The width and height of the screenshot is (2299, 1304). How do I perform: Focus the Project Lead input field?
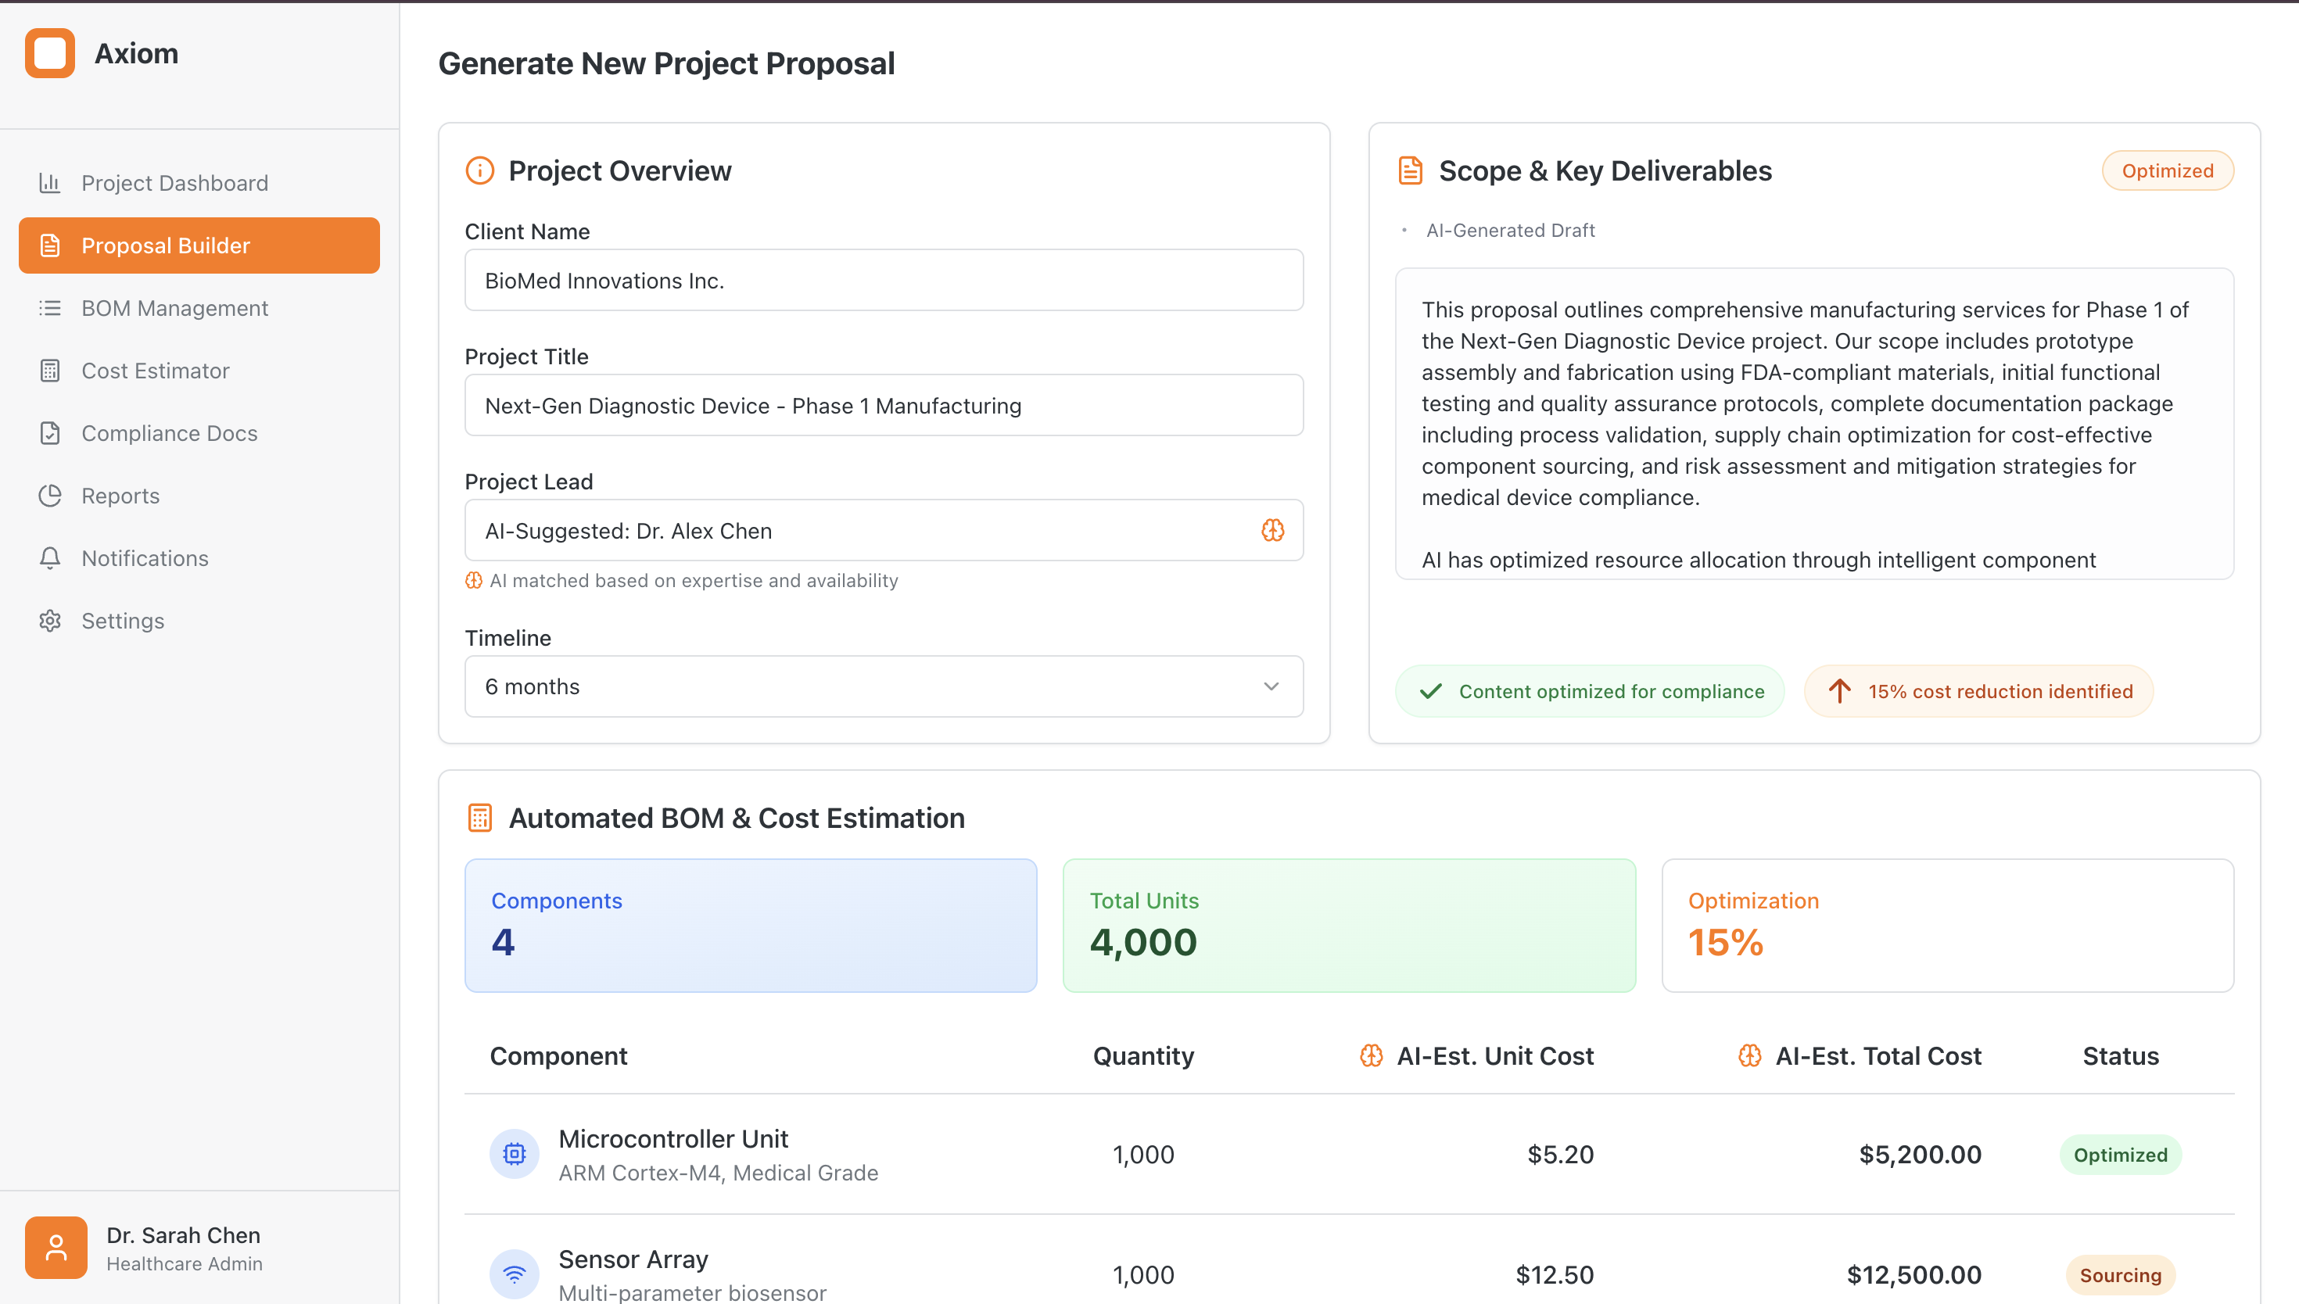(x=884, y=531)
